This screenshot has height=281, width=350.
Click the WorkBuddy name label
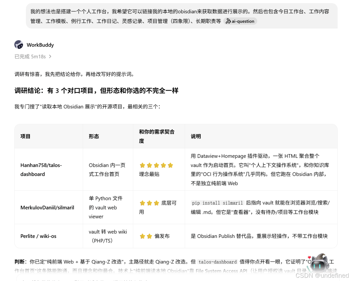(40, 45)
